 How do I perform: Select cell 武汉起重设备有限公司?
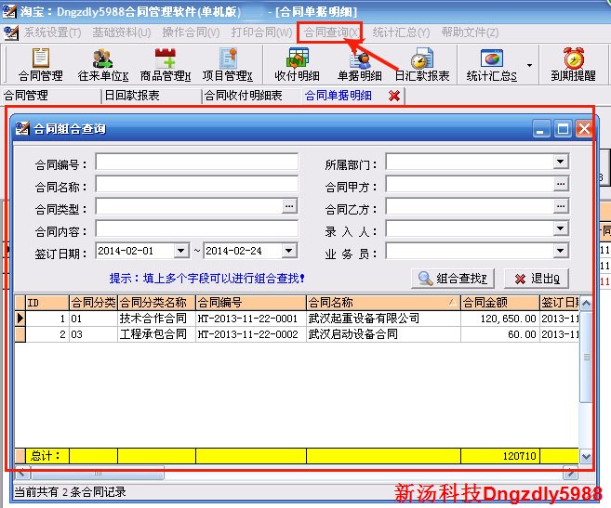coord(383,319)
